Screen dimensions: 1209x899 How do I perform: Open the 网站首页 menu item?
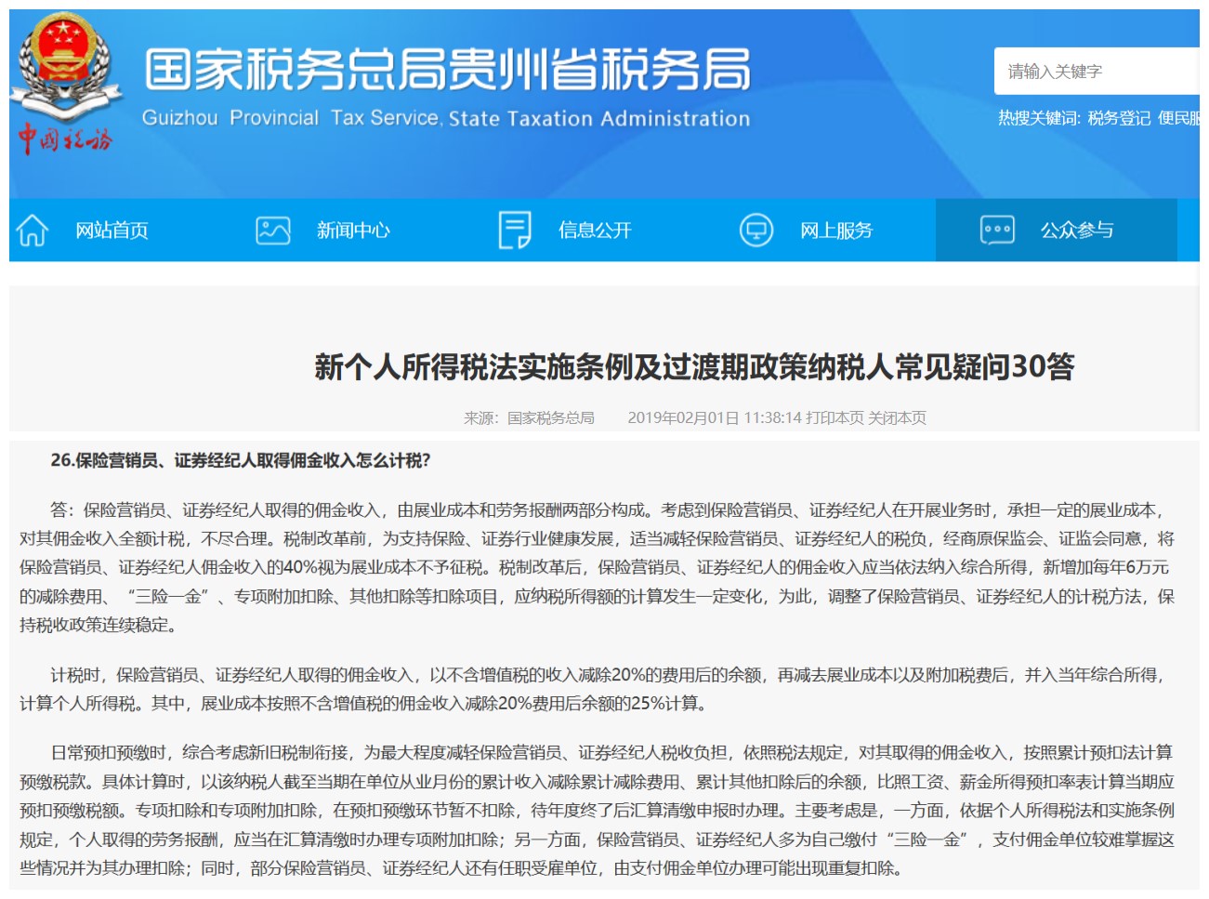click(x=114, y=231)
